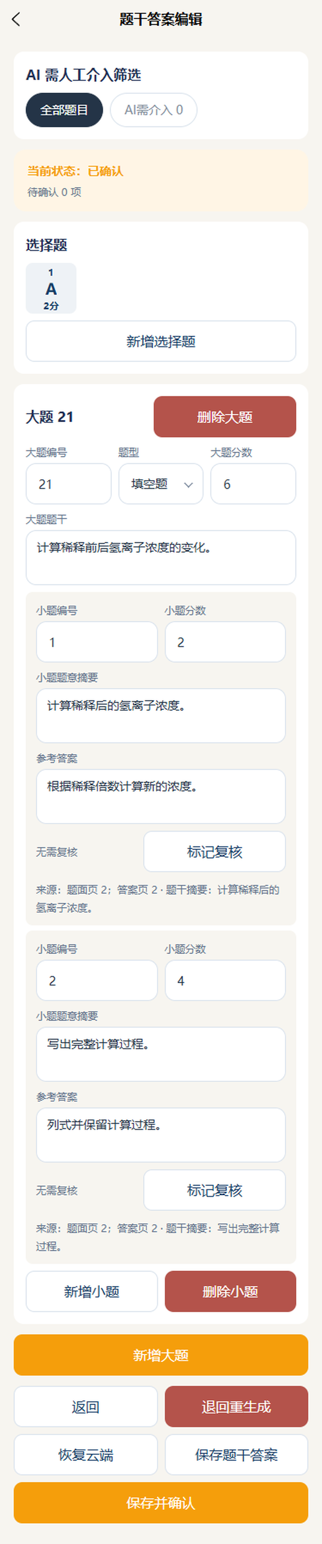Edit the 大题分数 field showing 6
Viewport: 322px width, 1544px height.
point(253,484)
